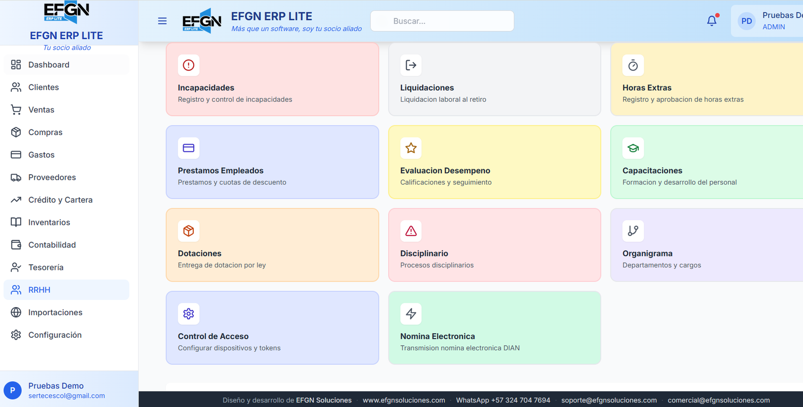Image resolution: width=803 pixels, height=407 pixels.
Task: Click the PD user avatar in header
Action: coord(747,21)
